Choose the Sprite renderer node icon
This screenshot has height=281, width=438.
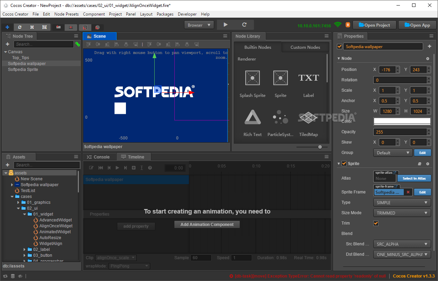281,78
